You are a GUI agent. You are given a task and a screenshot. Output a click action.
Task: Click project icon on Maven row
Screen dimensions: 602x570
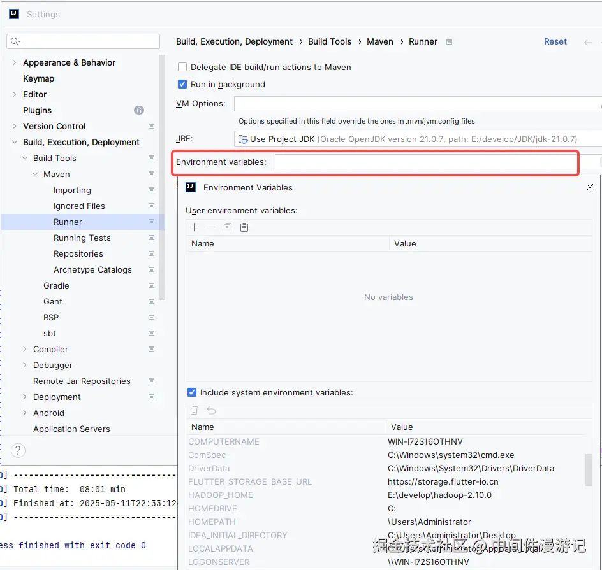[x=151, y=174]
